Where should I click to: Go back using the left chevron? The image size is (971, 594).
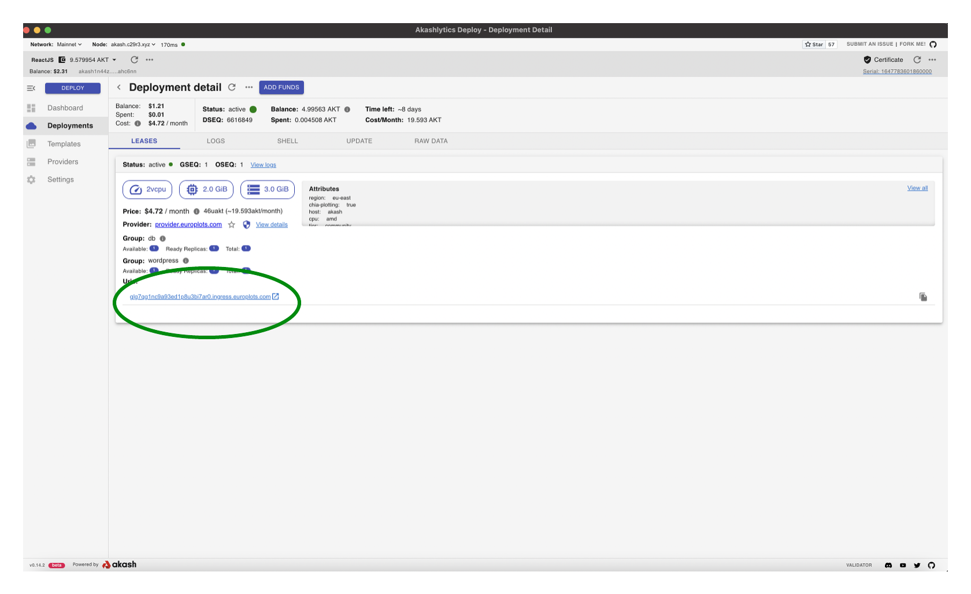tap(119, 87)
